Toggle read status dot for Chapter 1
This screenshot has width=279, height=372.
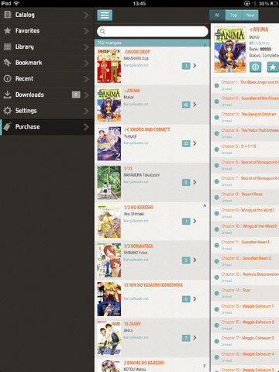click(x=217, y=85)
